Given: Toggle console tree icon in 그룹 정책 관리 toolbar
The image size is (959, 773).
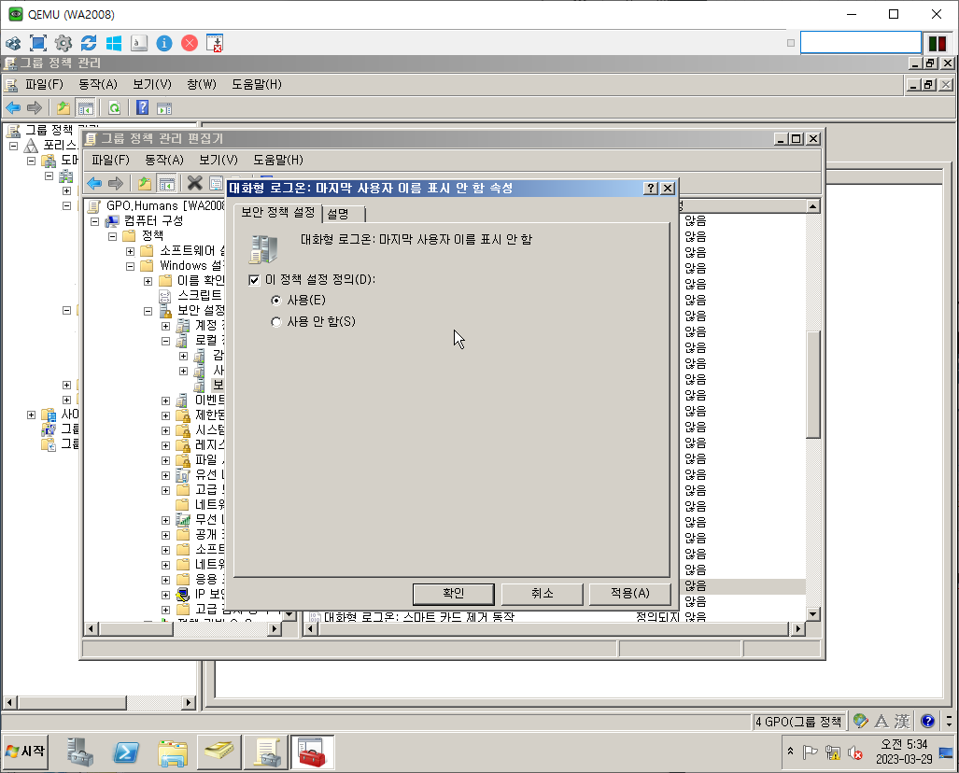Looking at the screenshot, I should click(x=86, y=108).
